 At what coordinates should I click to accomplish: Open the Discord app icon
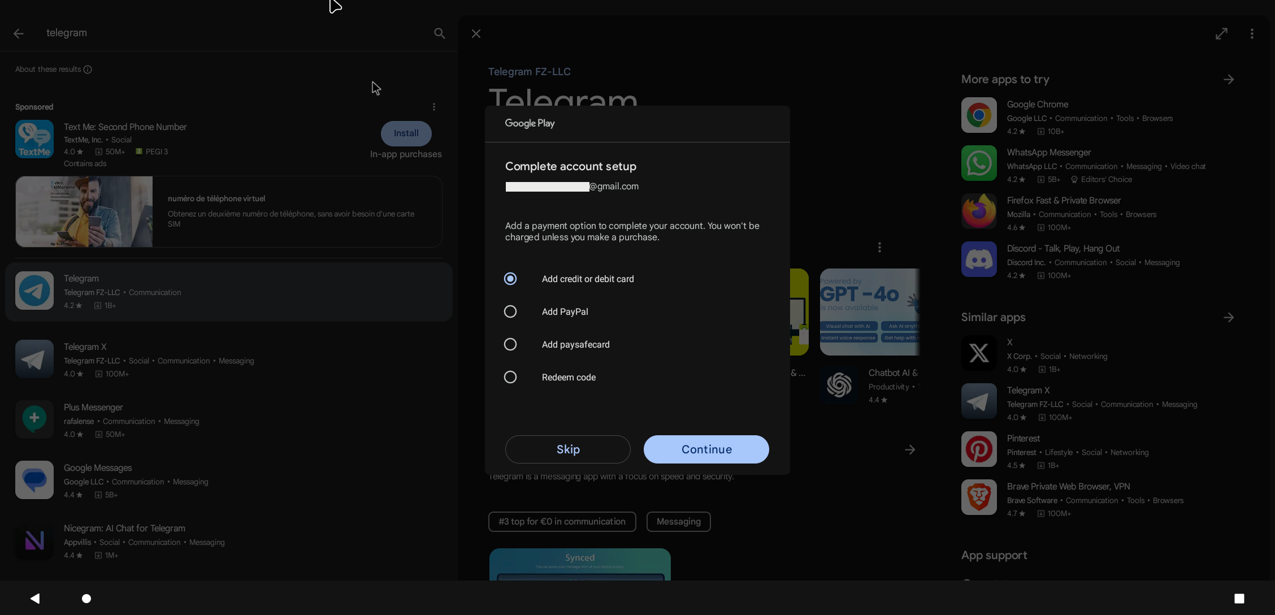(979, 259)
